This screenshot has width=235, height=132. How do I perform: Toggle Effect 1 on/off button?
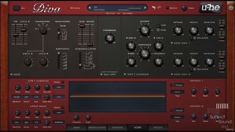[x=171, y=85]
